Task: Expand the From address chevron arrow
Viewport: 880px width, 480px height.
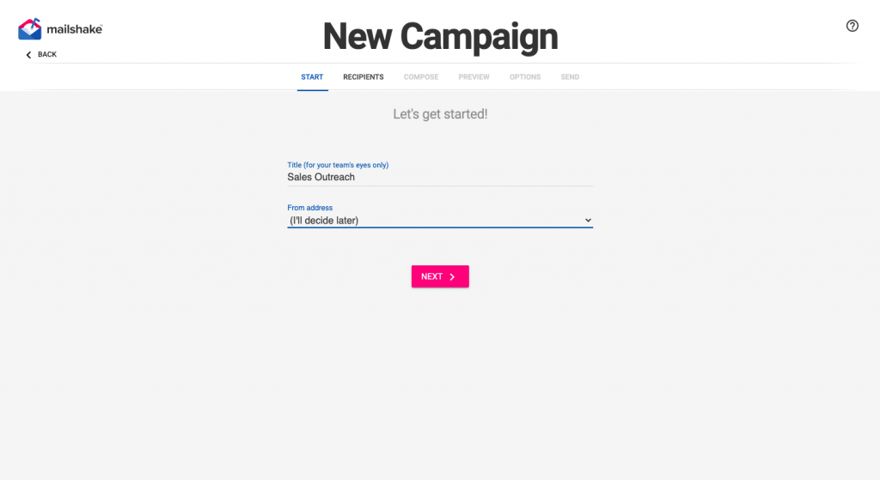Action: [588, 221]
